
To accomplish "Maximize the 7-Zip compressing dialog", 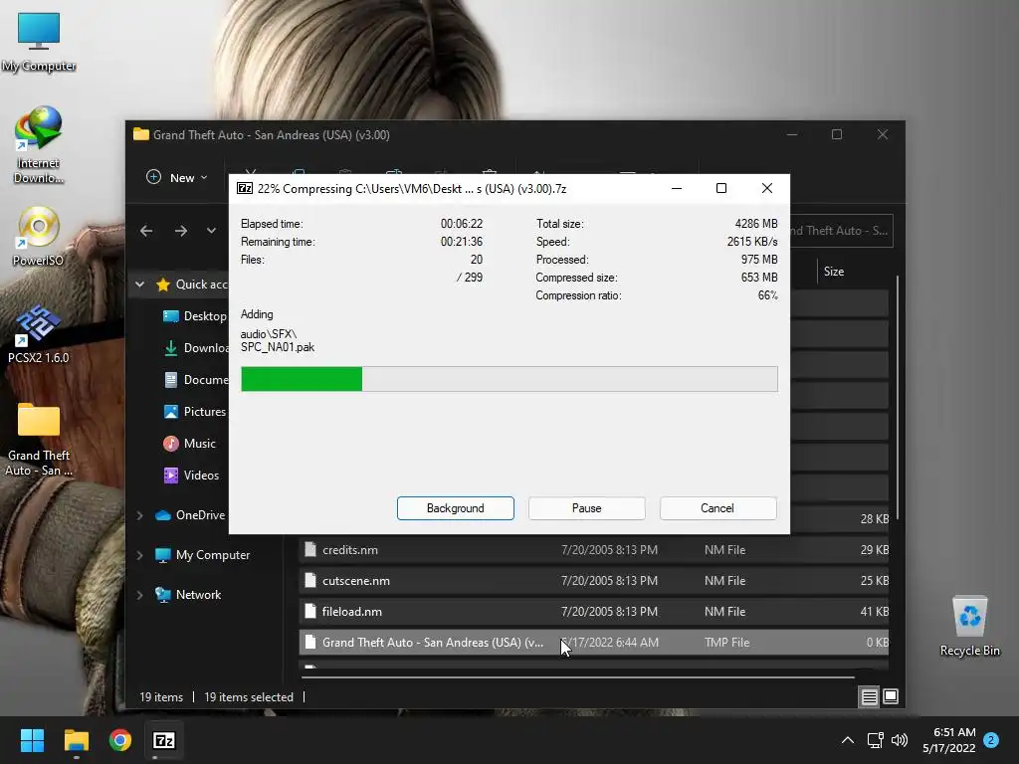I will [x=721, y=188].
